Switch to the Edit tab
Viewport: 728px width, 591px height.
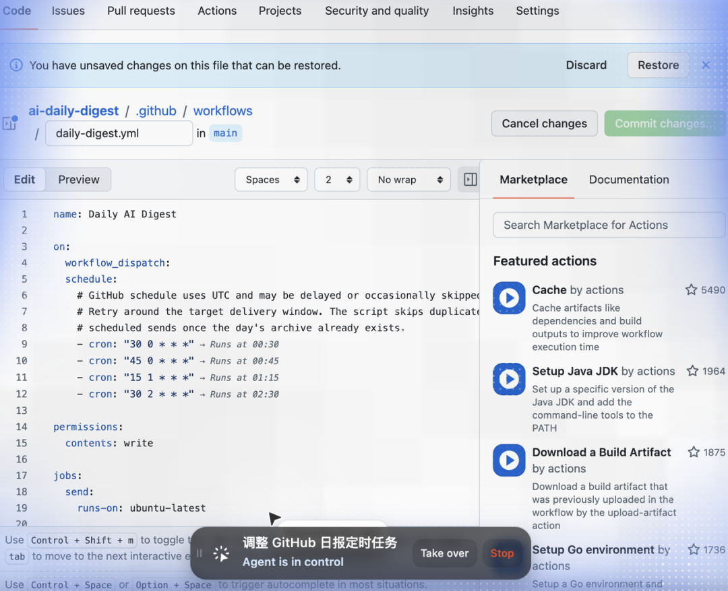[25, 179]
